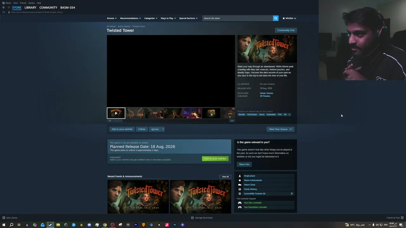Click the Shooter tag

pos(242,115)
